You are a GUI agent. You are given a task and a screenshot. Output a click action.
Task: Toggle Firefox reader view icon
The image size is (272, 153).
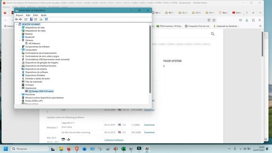pos(209,20)
